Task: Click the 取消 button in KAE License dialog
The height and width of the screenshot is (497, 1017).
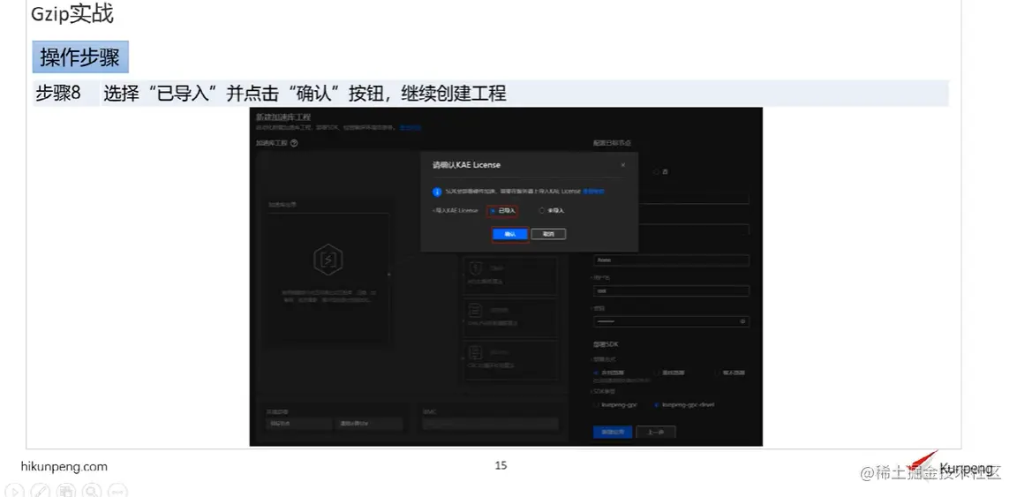Action: coord(548,234)
